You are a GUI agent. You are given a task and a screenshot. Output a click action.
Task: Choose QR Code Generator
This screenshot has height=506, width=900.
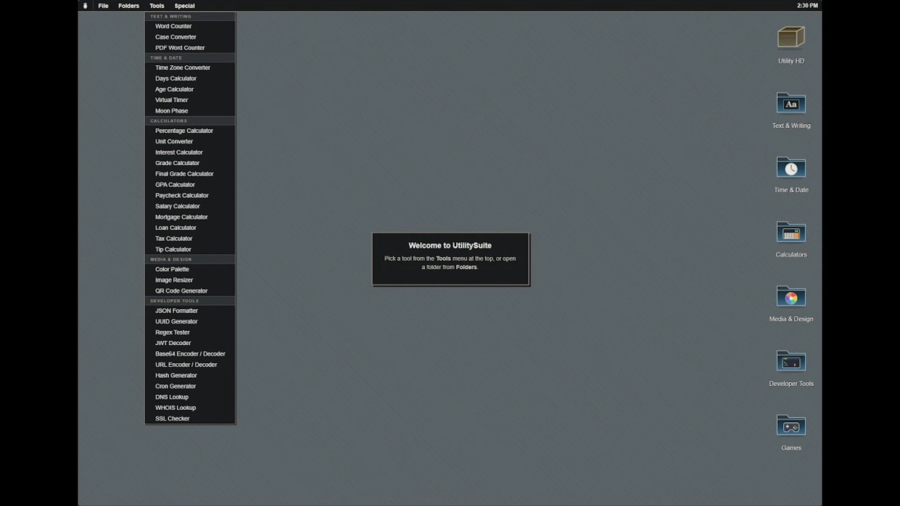(x=190, y=291)
